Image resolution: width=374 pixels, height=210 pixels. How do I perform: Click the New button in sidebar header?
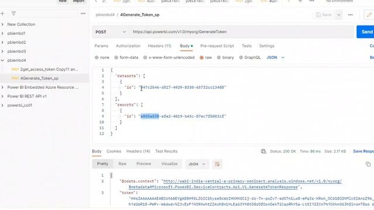63,1
